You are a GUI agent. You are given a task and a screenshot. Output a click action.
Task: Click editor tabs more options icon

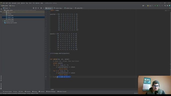click(170, 8)
